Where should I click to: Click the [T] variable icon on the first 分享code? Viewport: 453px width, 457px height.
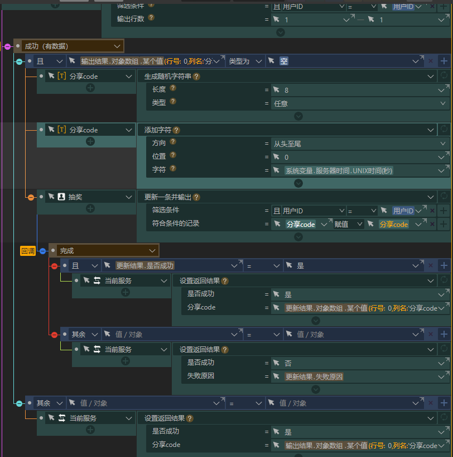point(62,76)
